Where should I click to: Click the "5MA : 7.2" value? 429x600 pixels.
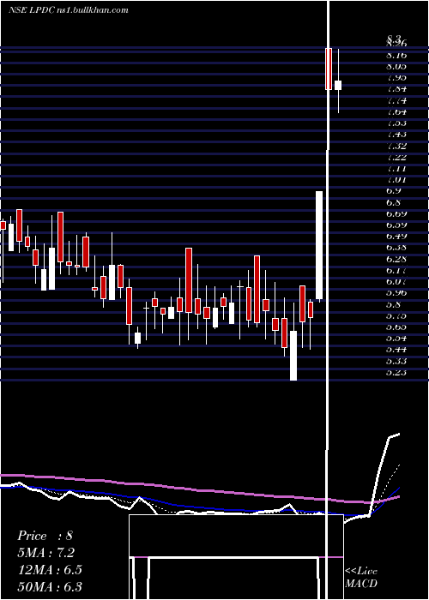(x=46, y=553)
